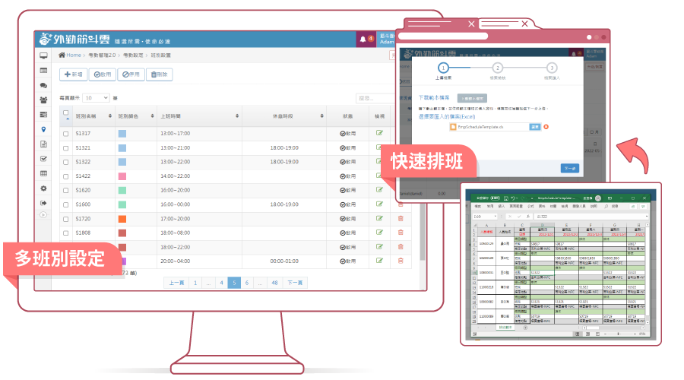Viewport: 684px width, 380px height.
Task: Go to the previous page (上一頁)
Action: point(176,283)
